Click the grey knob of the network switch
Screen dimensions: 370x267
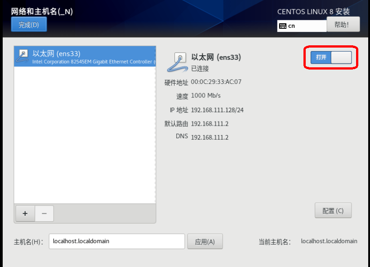pos(341,57)
